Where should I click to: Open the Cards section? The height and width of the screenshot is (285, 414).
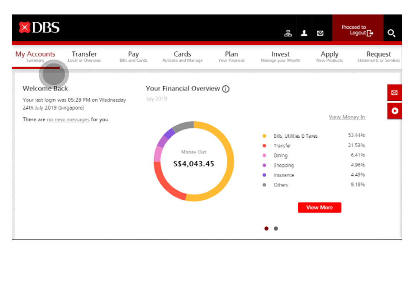tap(182, 54)
